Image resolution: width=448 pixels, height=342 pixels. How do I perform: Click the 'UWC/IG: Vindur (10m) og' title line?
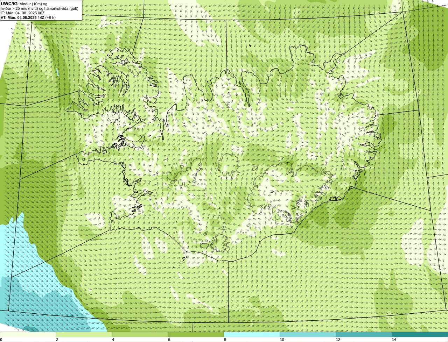tap(24, 3)
